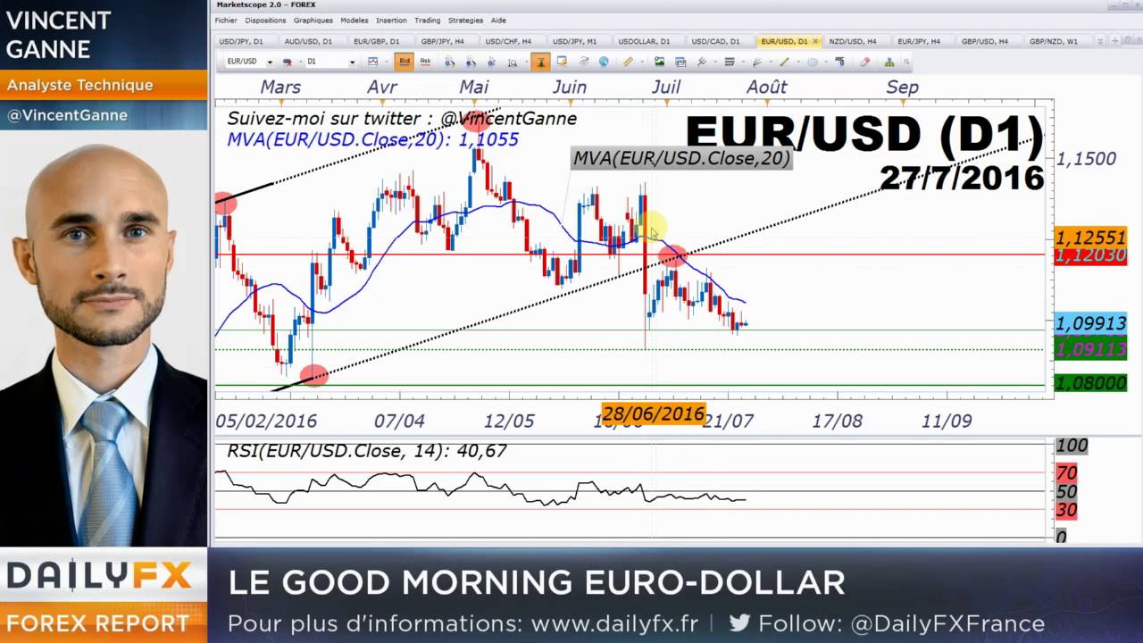Select the ABC text label tool
The image size is (1143, 643).
click(x=840, y=62)
